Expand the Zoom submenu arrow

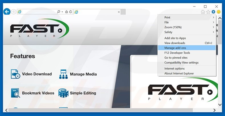click(213, 27)
